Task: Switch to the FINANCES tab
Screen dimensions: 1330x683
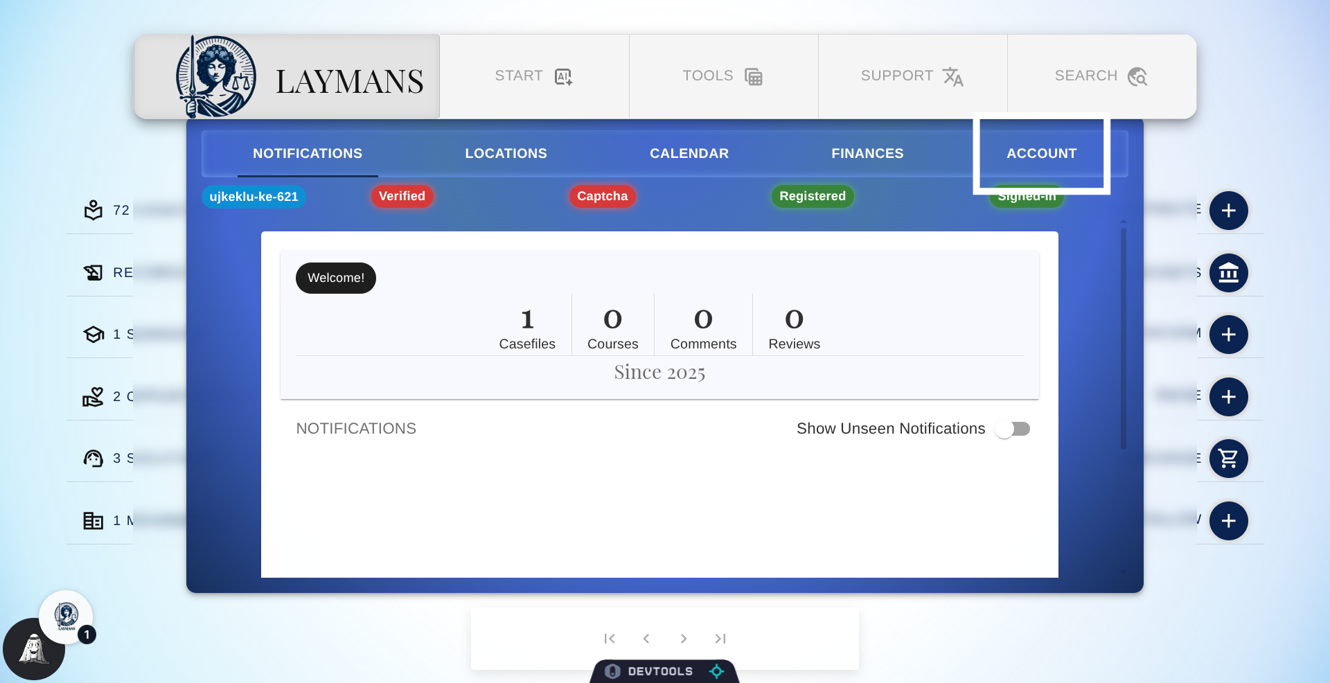Action: pos(867,153)
